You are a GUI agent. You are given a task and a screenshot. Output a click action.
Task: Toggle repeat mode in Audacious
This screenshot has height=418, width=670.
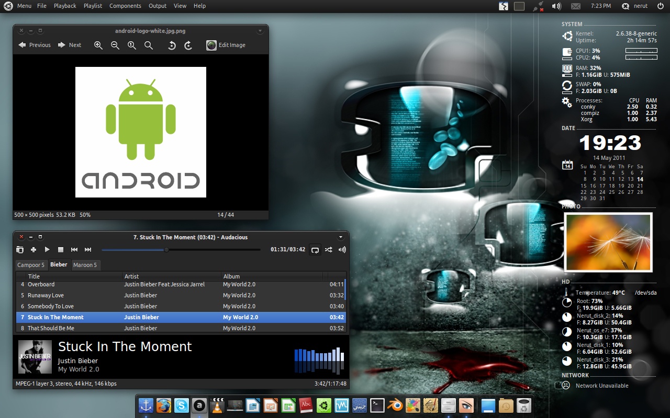coord(315,250)
